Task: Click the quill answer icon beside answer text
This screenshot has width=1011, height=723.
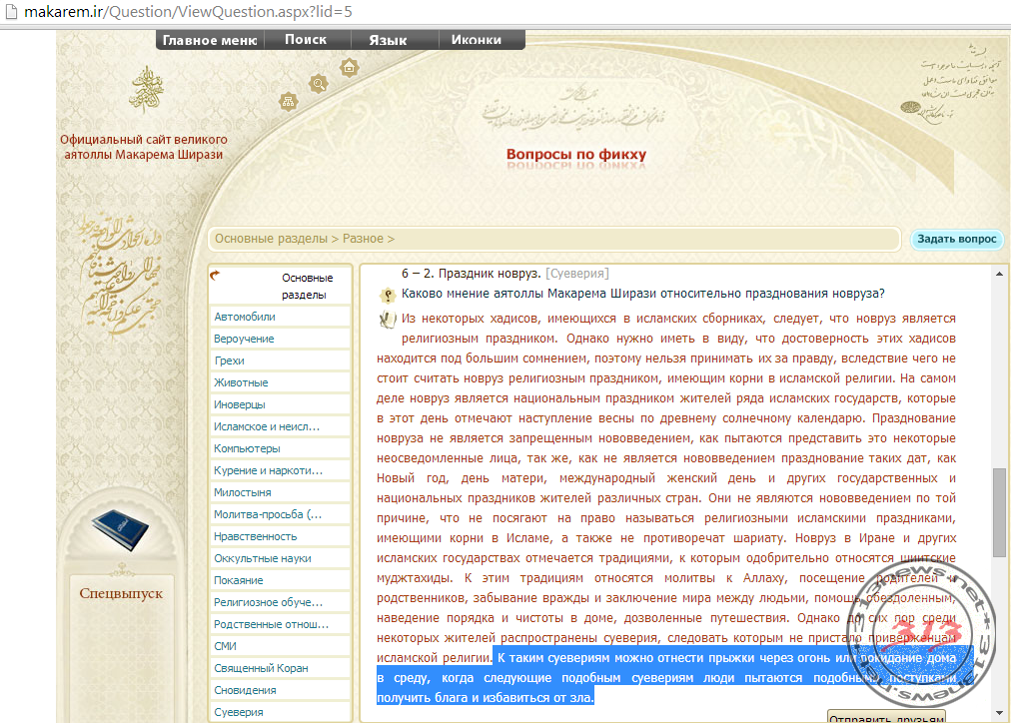Action: coord(387,319)
